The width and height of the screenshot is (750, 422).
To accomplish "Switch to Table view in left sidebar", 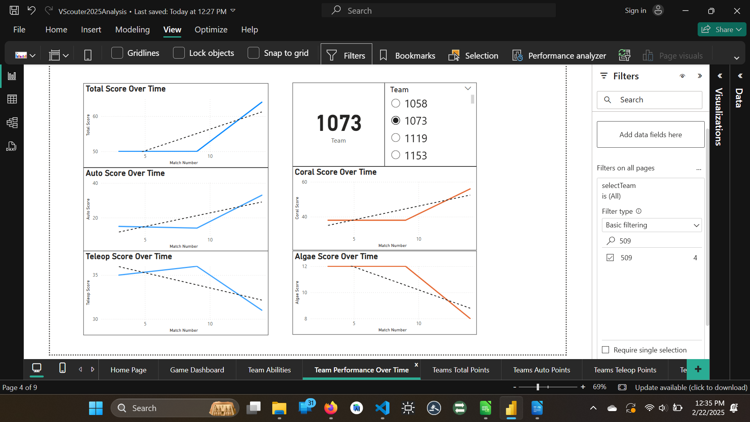I will 12,99.
